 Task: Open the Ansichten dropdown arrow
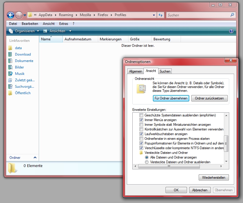click(70, 31)
